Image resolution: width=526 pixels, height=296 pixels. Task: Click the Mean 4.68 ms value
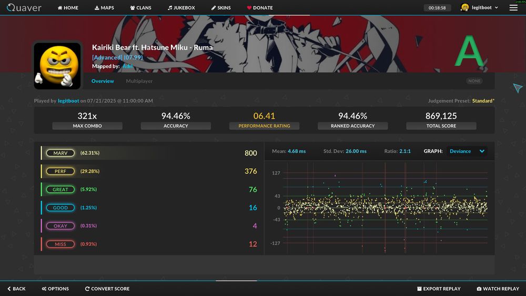(297, 151)
